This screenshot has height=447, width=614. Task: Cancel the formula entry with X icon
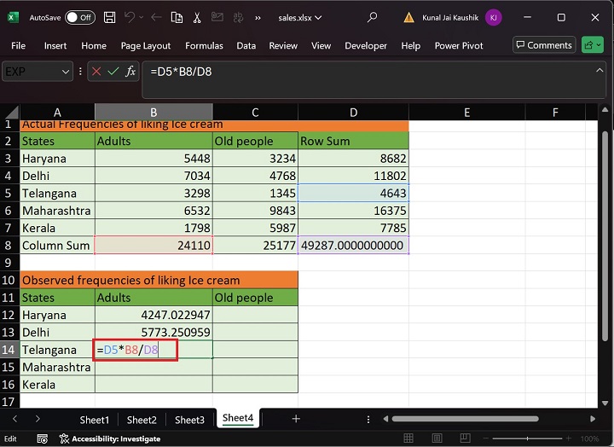(x=96, y=73)
